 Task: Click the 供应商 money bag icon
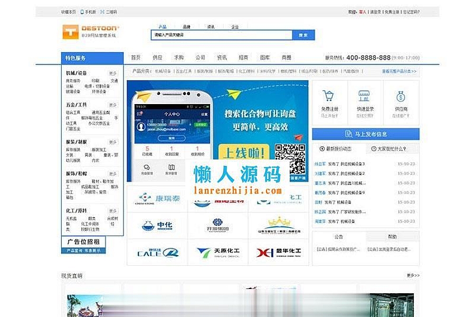point(401,96)
